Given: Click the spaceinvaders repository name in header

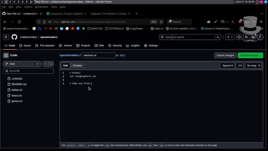Looking at the screenshot, I should coord(49,37).
